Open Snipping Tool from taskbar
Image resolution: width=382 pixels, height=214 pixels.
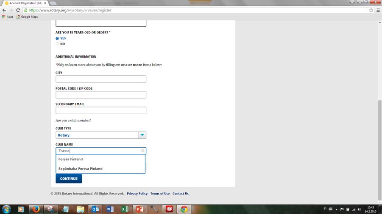[51, 209]
